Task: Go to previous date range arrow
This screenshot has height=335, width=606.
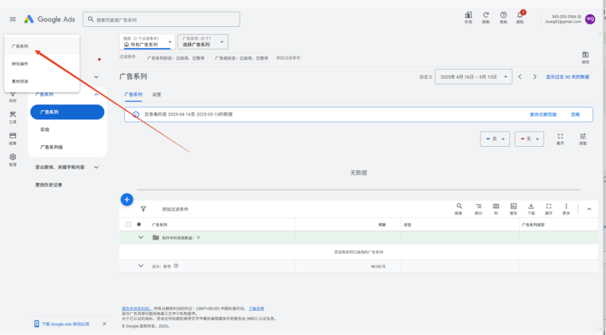Action: pos(520,77)
